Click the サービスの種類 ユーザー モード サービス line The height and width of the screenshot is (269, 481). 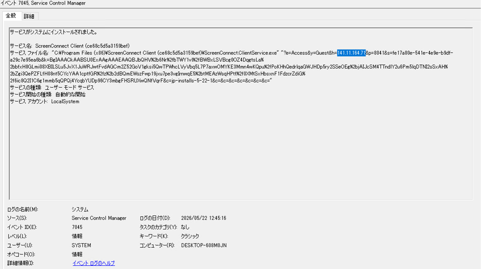[x=52, y=88]
